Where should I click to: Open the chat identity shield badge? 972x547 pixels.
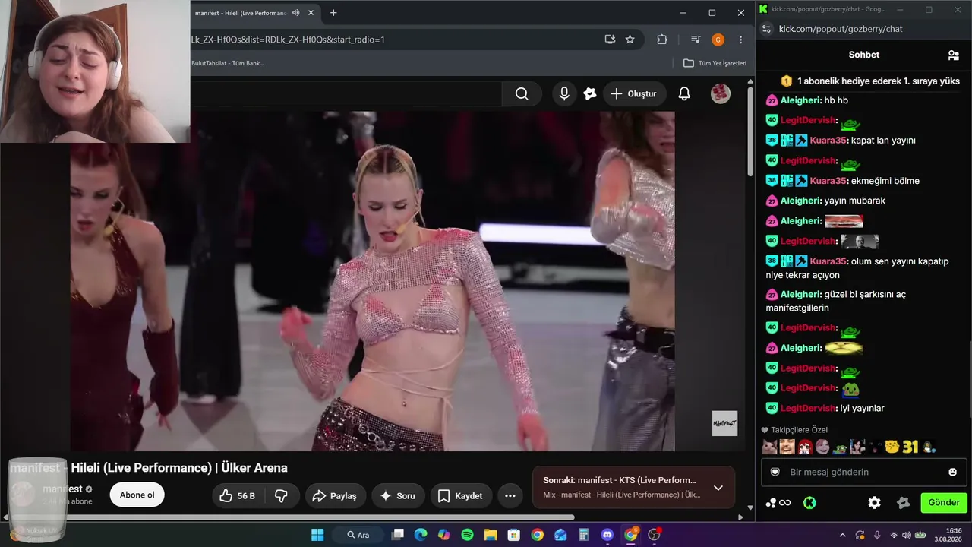[775, 472]
